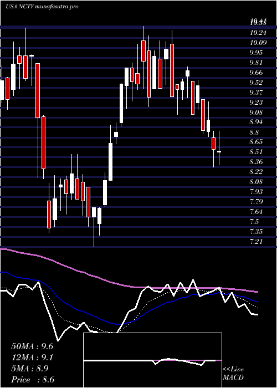The width and height of the screenshot is (277, 388).
Task: Click the 8.8 price axis label
Action: 254,132
